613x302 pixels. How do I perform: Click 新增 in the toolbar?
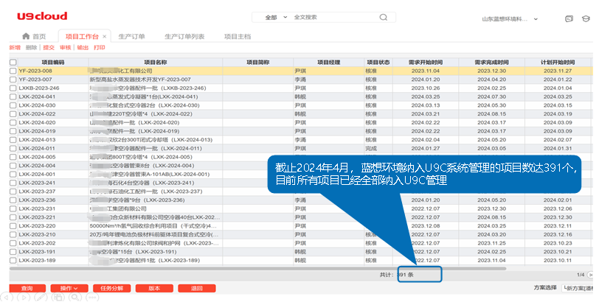click(x=15, y=48)
